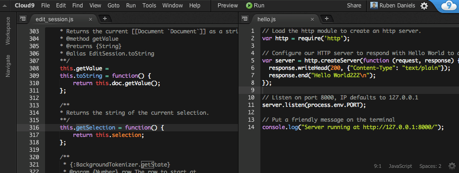Click line number 316 in the edit_session.js gutter
Screen dimensions: 459x173
tap(34, 128)
